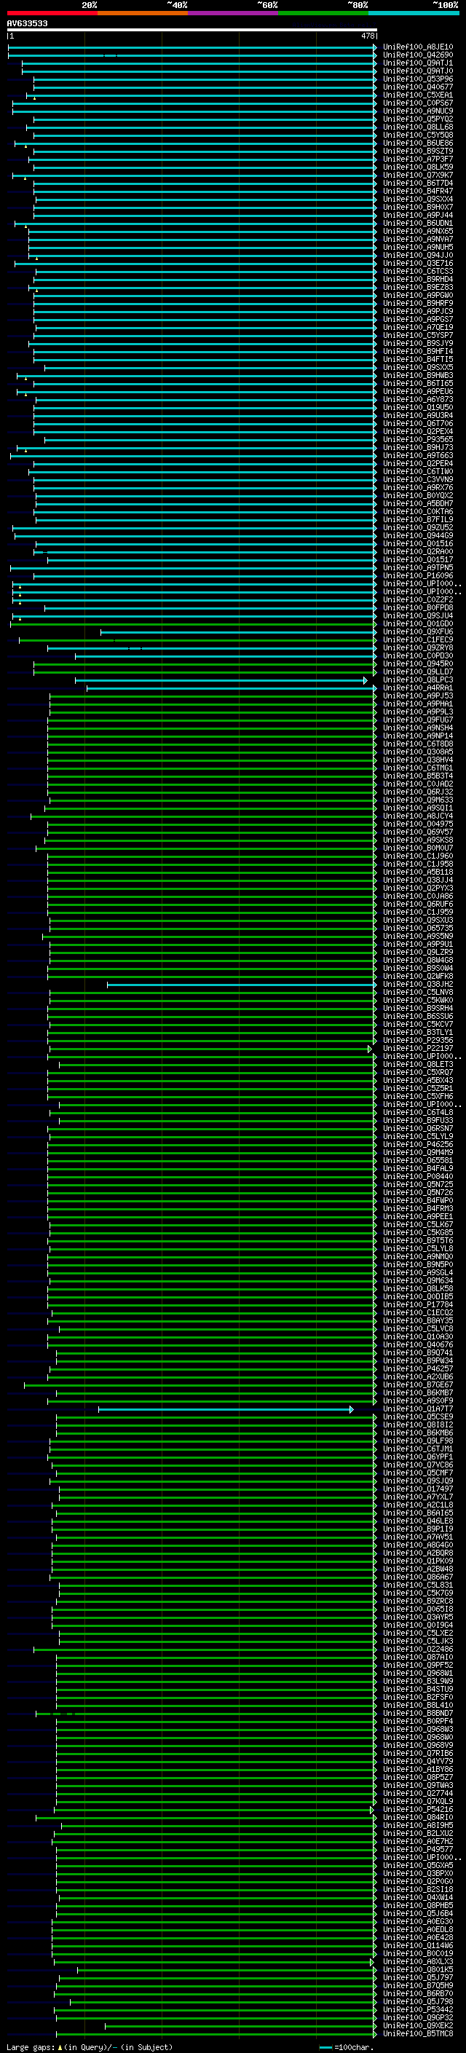
Task: Select the UniRef100_B9EZ83 label
Action: (x=417, y=288)
